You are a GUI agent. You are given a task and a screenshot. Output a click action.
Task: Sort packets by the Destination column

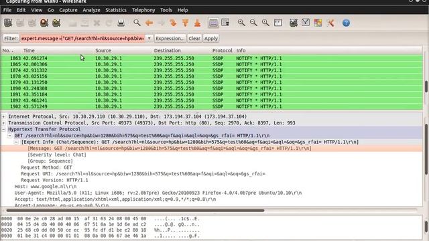(168, 51)
